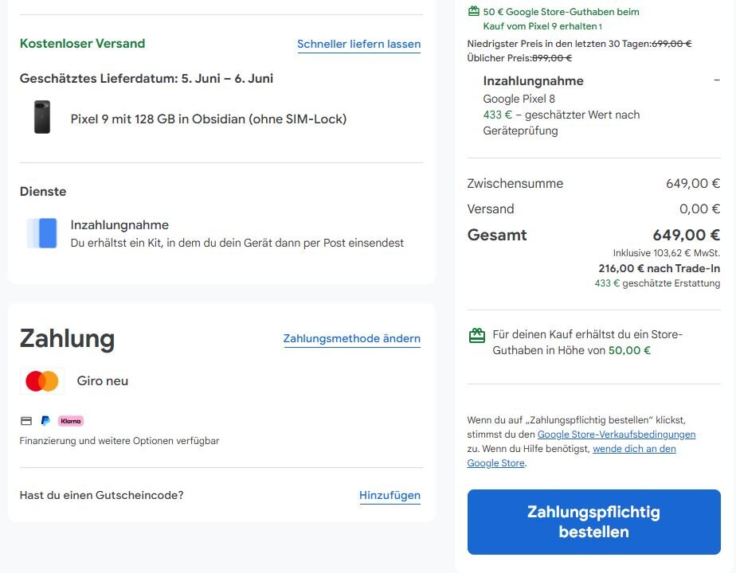Click the Mastercard logo next to Giro neu
Screen dimensions: 736x573
pyautogui.click(x=42, y=381)
